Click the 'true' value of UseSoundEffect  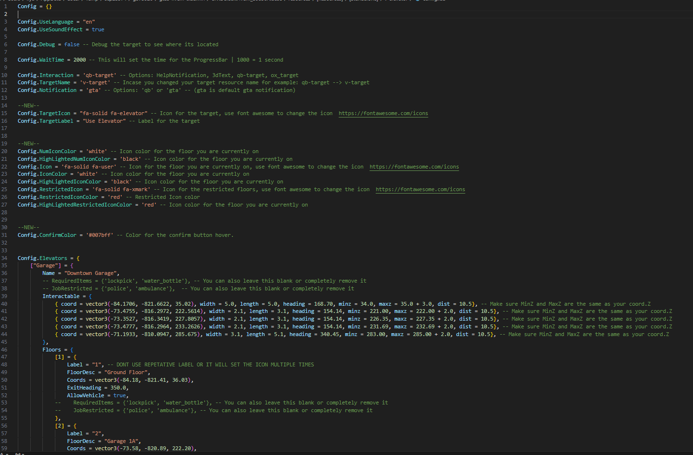pos(98,30)
